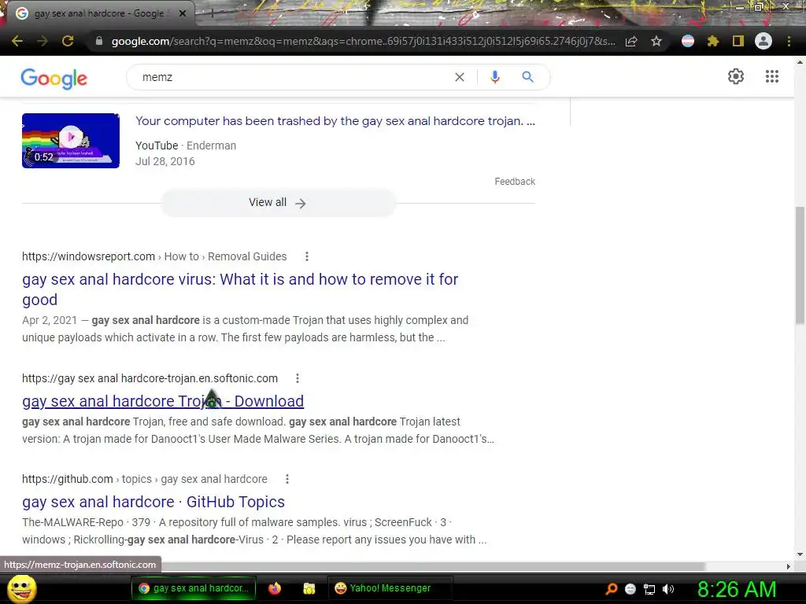Open the GitHub Topics result link
This screenshot has height=604, width=806.
[x=153, y=502]
